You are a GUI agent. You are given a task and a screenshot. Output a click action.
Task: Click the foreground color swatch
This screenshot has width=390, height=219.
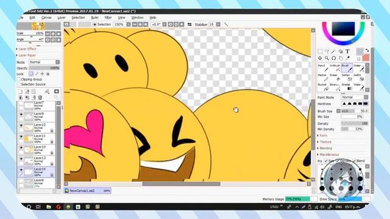coord(360,51)
